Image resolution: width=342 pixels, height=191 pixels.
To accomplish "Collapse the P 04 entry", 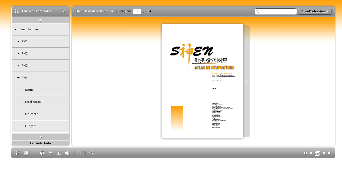I will pyautogui.click(x=18, y=78).
